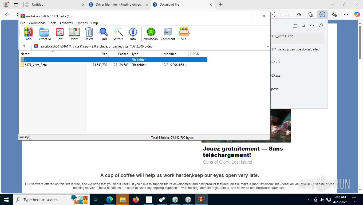
Task: Open Edge Downloads toolbar icon
Action: [322, 14]
